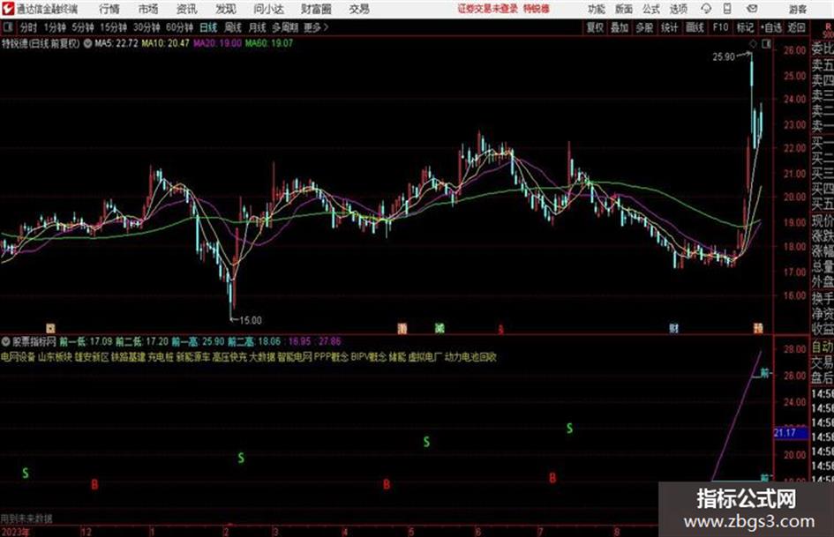Switch to the 60分钟 period tab
The height and width of the screenshot is (537, 834).
pos(179,27)
